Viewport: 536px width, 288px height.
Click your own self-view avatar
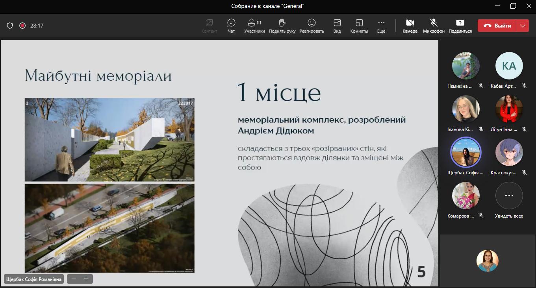(488, 261)
